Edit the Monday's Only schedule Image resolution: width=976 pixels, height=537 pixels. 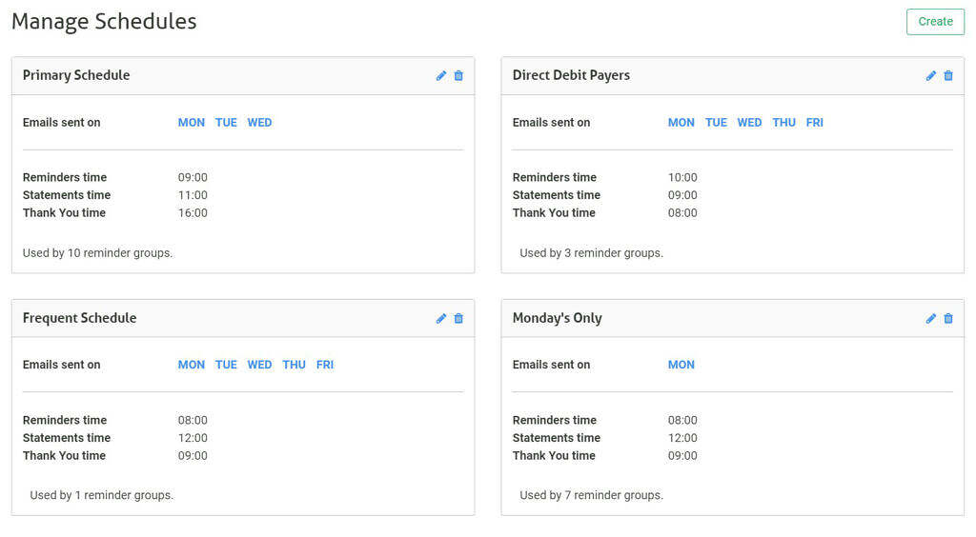tap(931, 319)
